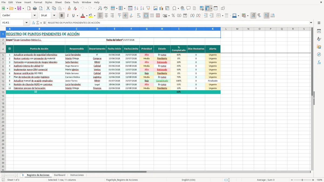Expand the formula bar arrow
324x182 pixels.
[x=311, y=23]
